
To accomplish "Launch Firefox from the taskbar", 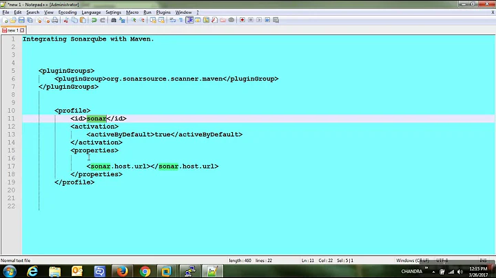I will 122,271.
